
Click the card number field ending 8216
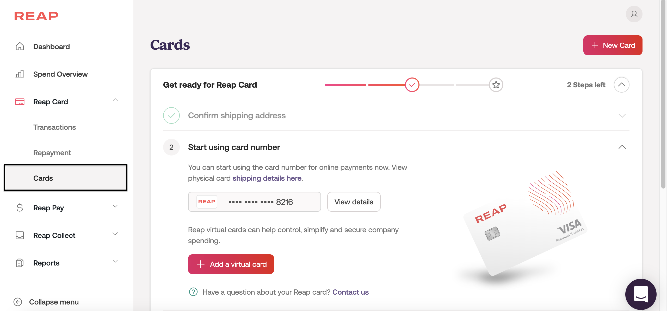pyautogui.click(x=254, y=202)
